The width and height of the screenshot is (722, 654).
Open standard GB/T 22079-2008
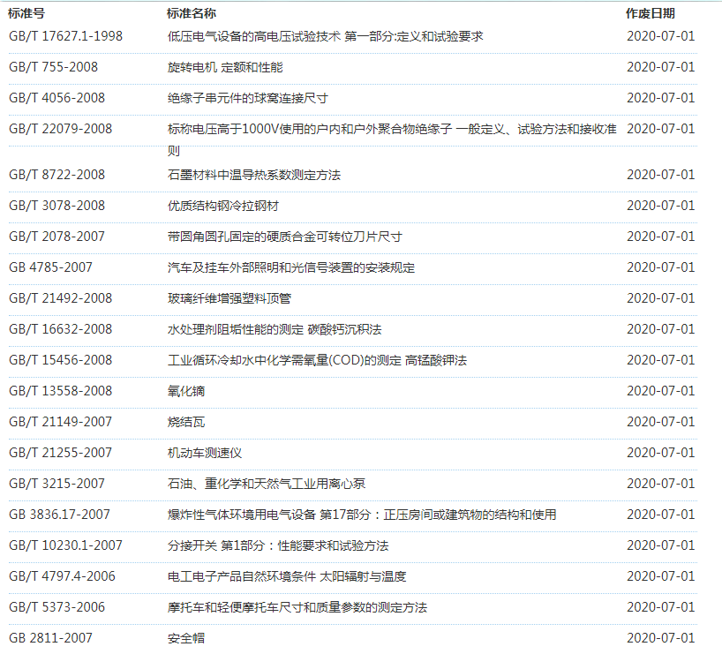[x=60, y=129]
